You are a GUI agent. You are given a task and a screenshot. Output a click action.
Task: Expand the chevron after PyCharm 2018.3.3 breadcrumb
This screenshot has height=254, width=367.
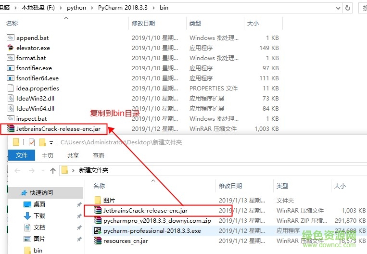pyautogui.click(x=153, y=8)
